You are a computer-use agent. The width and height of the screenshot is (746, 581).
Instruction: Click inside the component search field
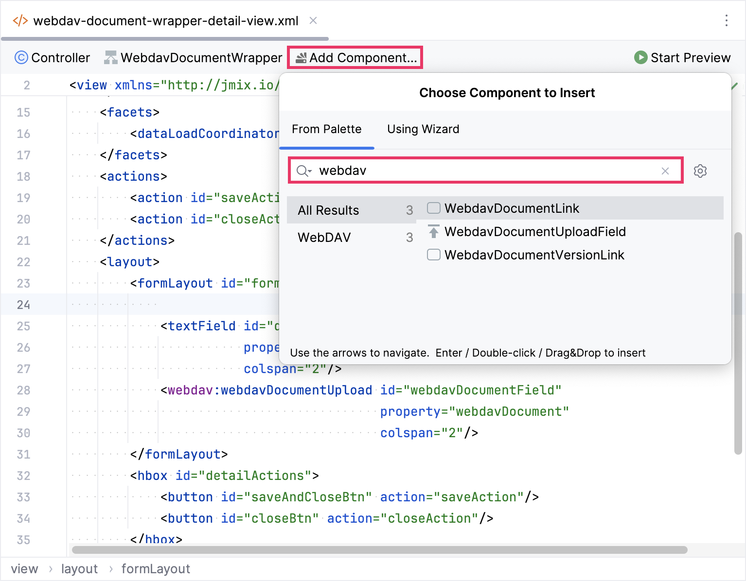click(x=486, y=171)
